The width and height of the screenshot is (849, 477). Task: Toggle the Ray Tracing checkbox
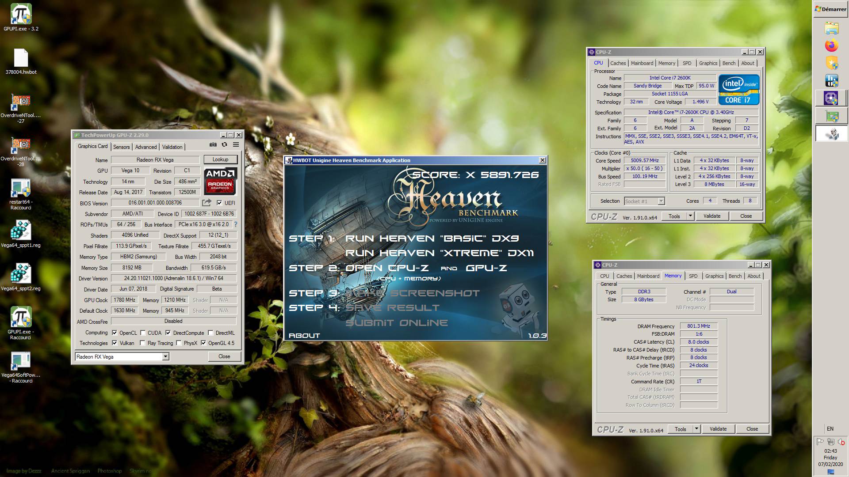(142, 343)
